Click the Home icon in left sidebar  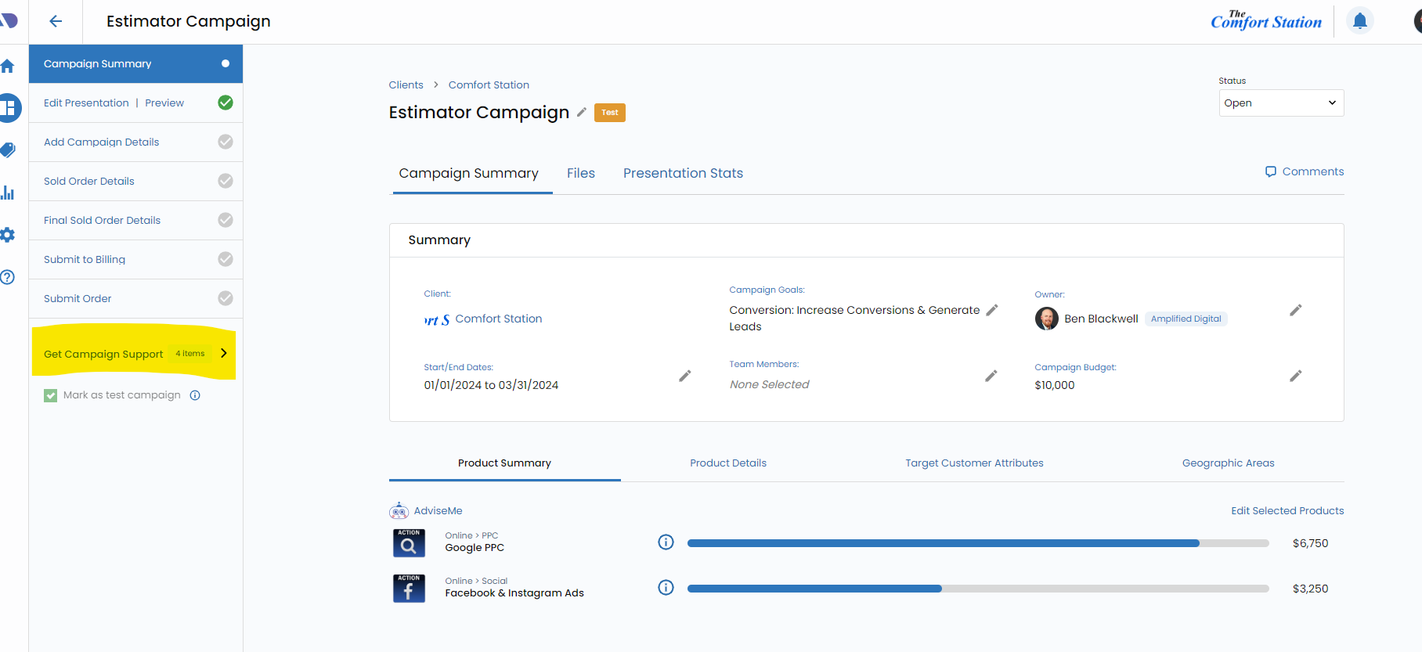(8, 67)
